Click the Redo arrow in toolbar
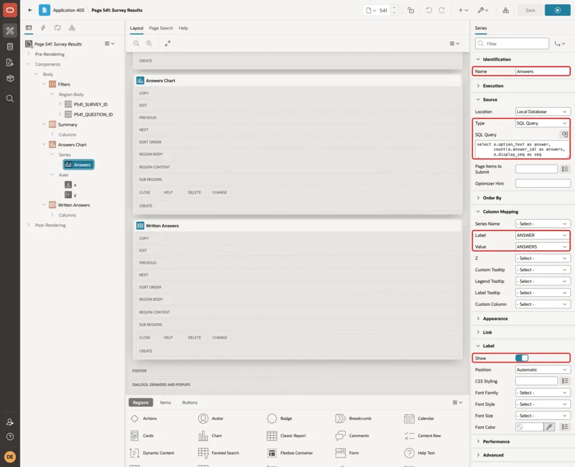 click(x=441, y=10)
